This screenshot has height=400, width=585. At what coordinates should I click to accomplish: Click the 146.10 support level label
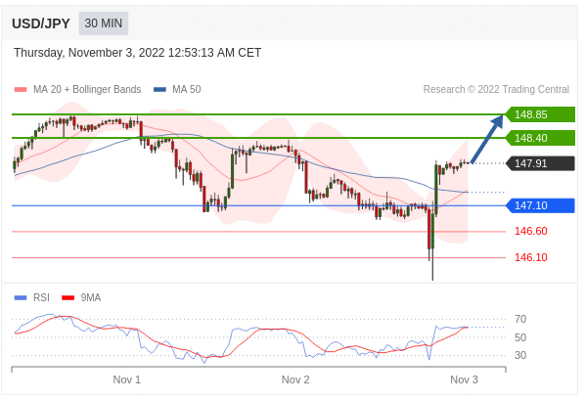pos(531,257)
